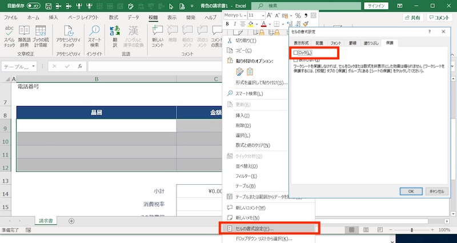457x243 pixels.
Task: Apply the yellow fill color bucket
Action: point(251,24)
